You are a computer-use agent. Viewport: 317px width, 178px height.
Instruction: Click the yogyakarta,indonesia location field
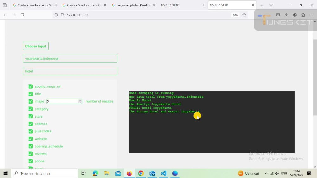(x=70, y=58)
